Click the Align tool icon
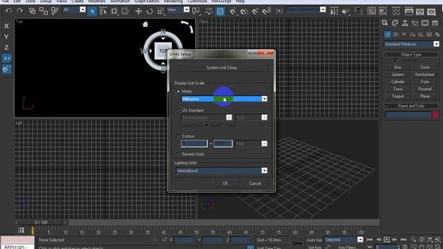This screenshot has height=249, width=443. (x=345, y=11)
